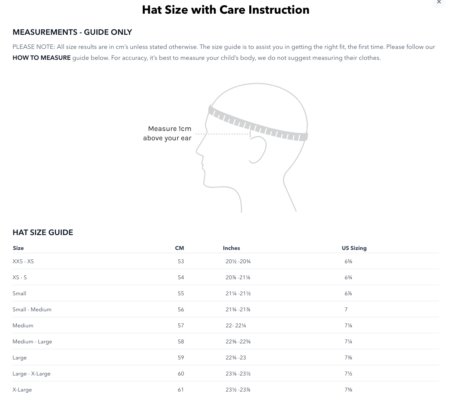Click the 57 CM value for Medium
450x406 pixels.
(x=181, y=325)
